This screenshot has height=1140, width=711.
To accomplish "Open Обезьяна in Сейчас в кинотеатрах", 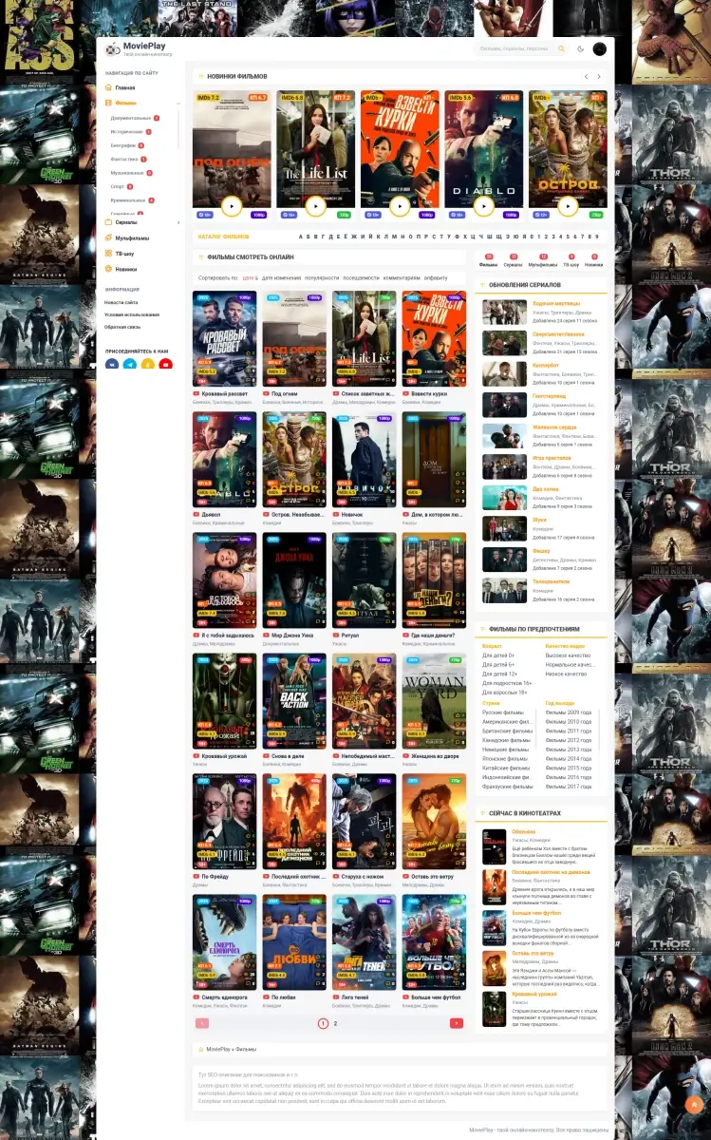I will tap(524, 832).
